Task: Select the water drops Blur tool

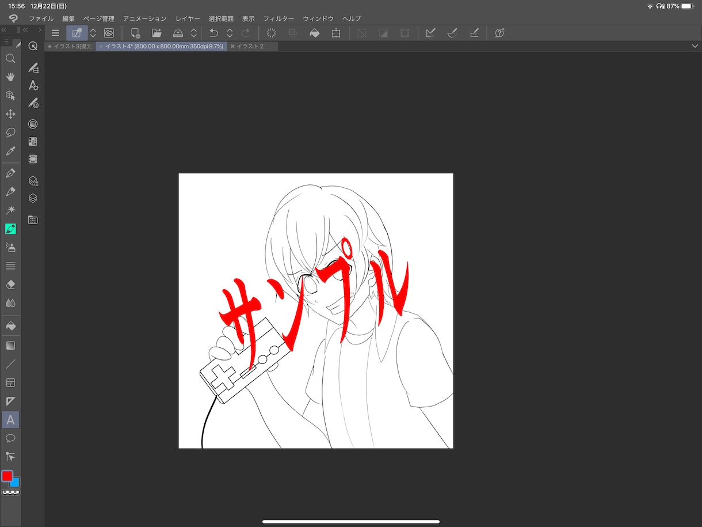Action: [10, 303]
